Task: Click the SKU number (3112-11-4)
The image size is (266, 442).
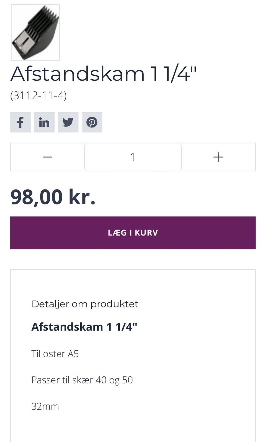Action: (39, 95)
